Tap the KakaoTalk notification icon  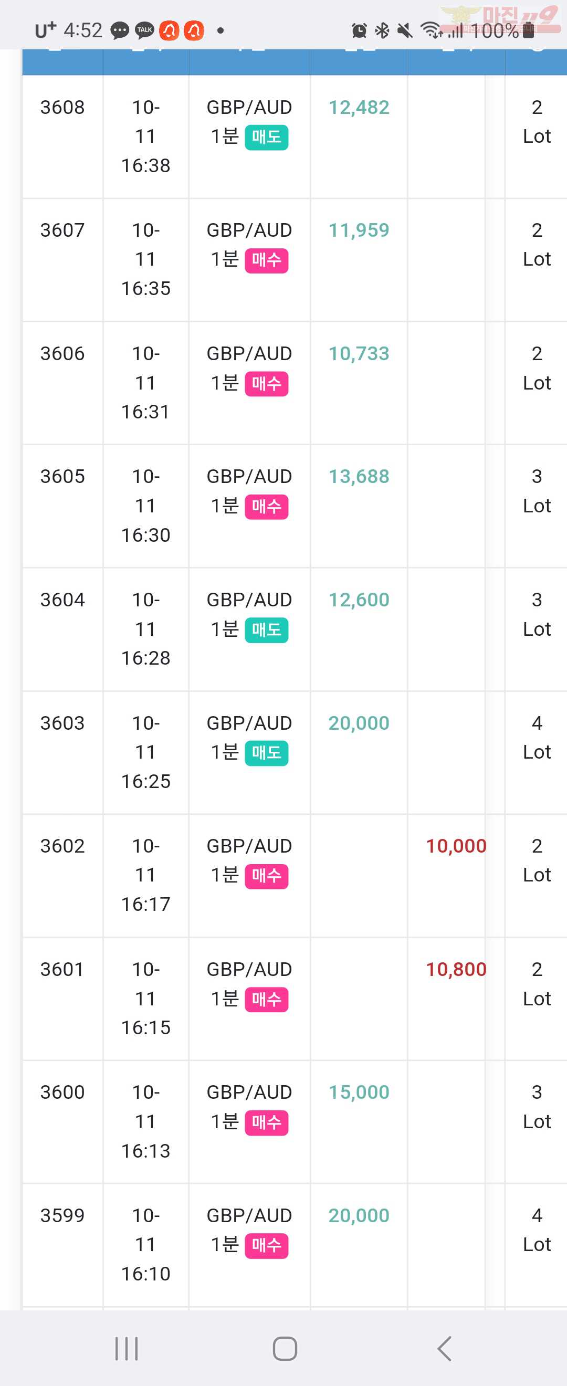click(144, 30)
